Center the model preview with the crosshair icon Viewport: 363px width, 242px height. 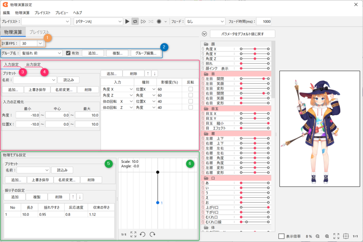click(x=346, y=236)
